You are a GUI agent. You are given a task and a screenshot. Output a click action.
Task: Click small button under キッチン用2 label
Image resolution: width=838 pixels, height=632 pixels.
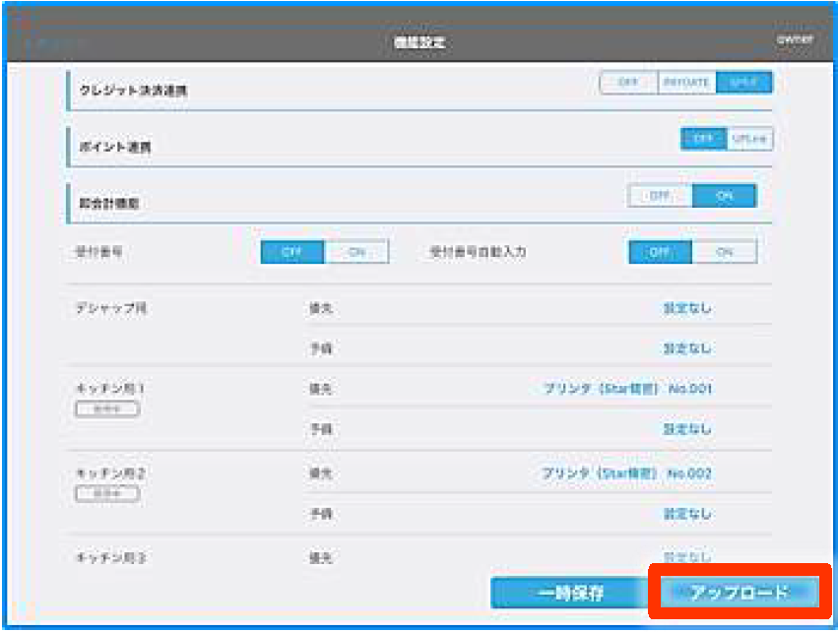coord(107,493)
